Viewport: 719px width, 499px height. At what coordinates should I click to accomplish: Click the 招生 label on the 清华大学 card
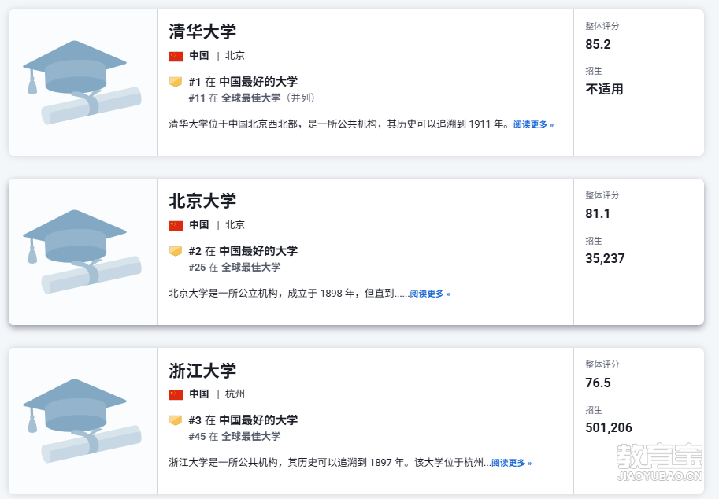[593, 71]
